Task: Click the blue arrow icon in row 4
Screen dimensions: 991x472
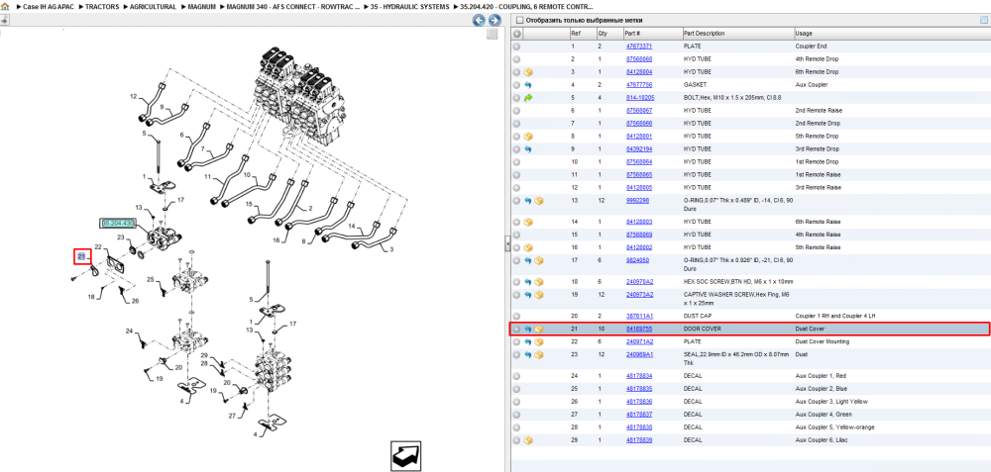Action: pyautogui.click(x=528, y=84)
